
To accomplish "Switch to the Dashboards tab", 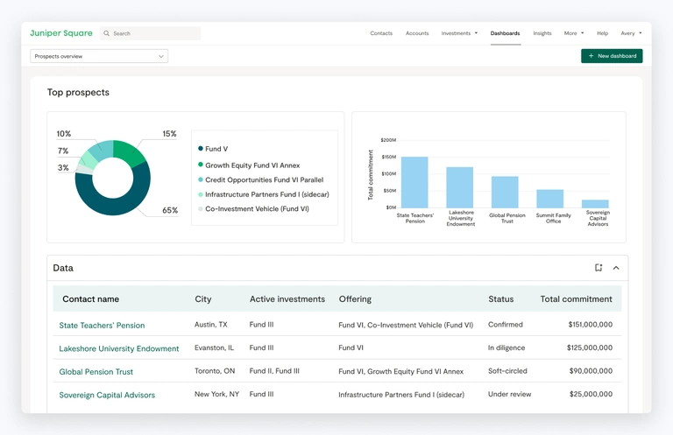I will click(x=505, y=33).
